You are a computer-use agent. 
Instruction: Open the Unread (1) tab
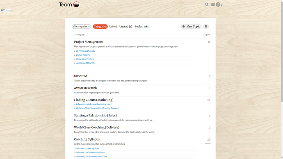click(x=126, y=27)
